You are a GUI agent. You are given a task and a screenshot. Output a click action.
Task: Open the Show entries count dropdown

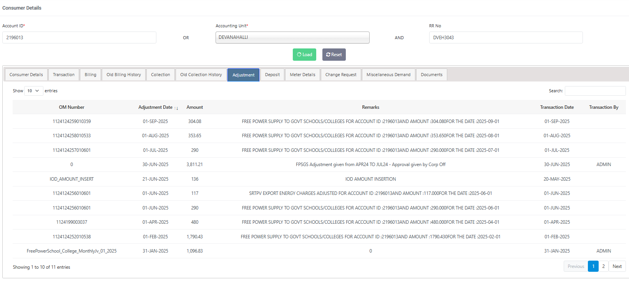pos(33,91)
